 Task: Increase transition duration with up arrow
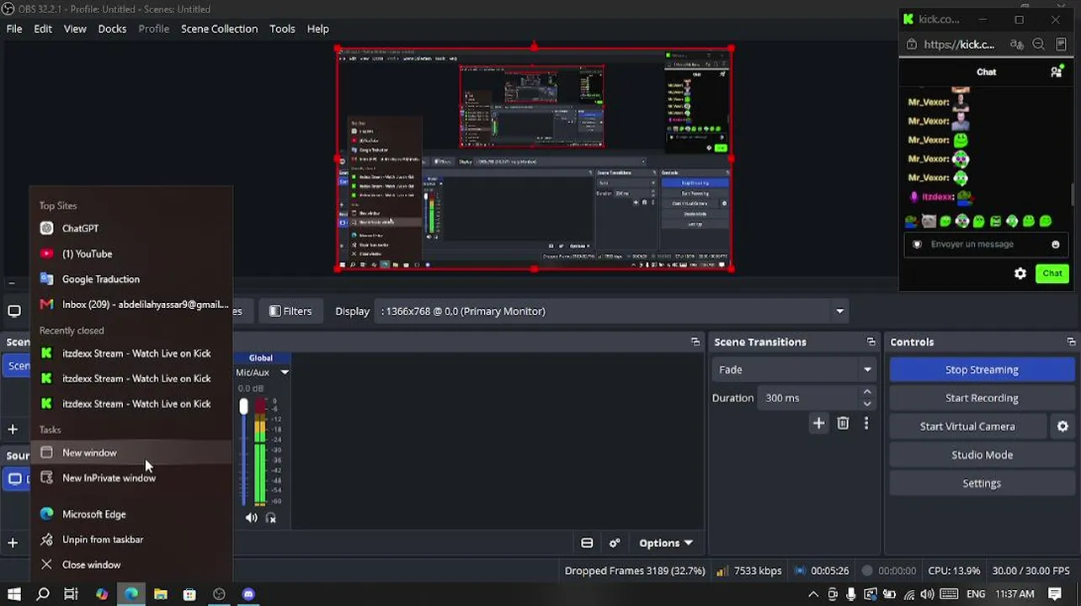tap(867, 392)
